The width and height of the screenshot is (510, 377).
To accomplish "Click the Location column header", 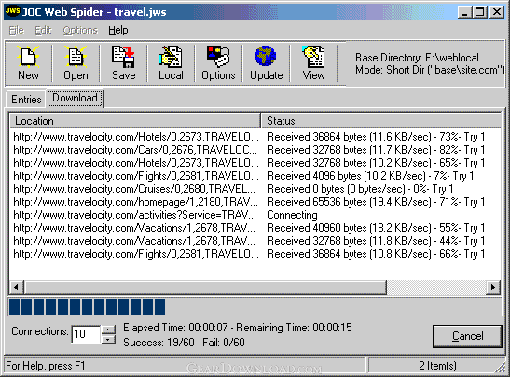I will click(x=134, y=121).
